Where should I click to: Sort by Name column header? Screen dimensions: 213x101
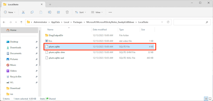coord(50,30)
